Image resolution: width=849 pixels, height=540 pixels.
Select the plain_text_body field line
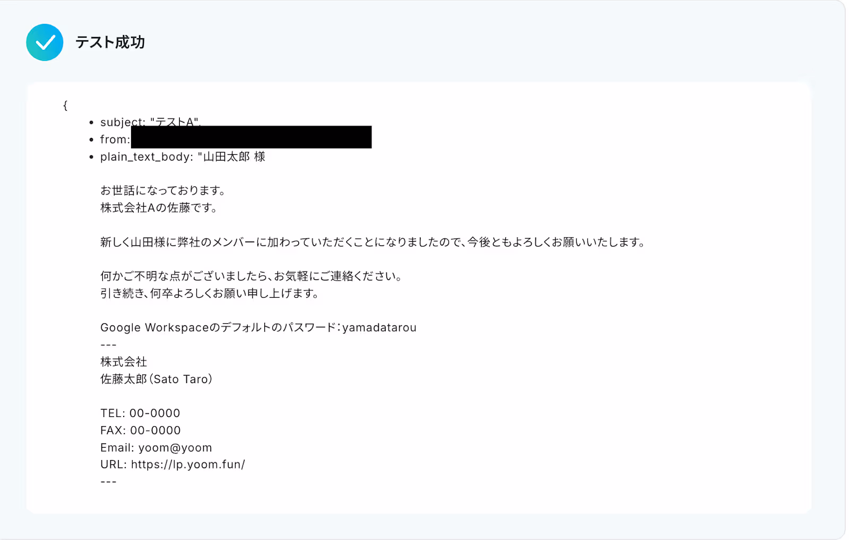click(x=183, y=157)
